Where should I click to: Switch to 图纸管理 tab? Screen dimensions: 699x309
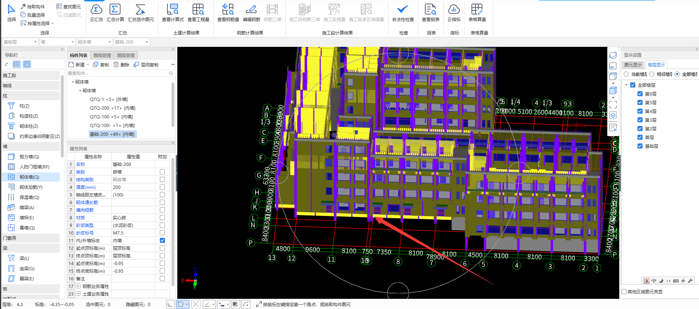click(x=102, y=55)
